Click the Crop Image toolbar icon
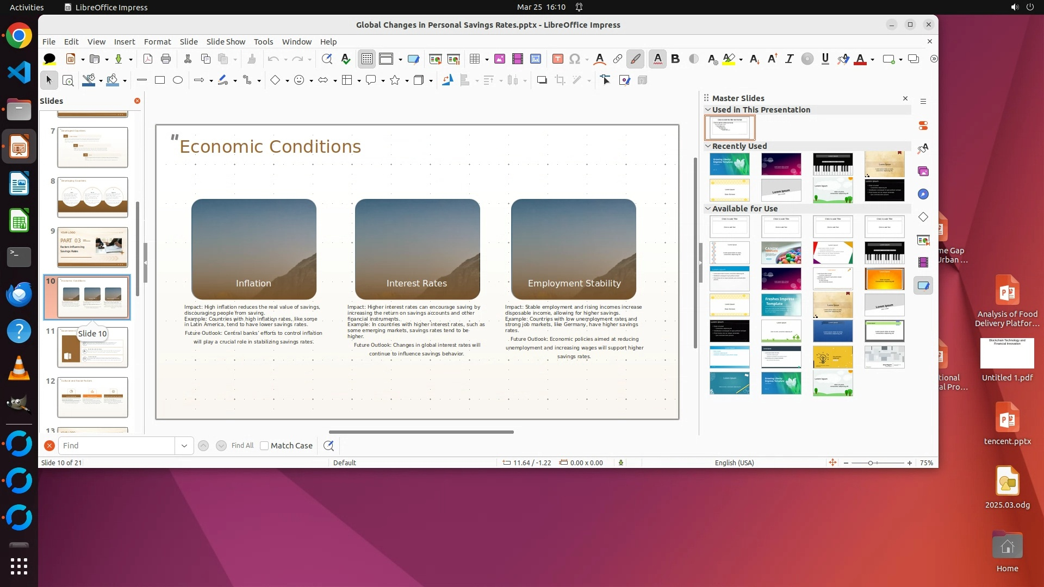1044x587 pixels. (x=560, y=80)
